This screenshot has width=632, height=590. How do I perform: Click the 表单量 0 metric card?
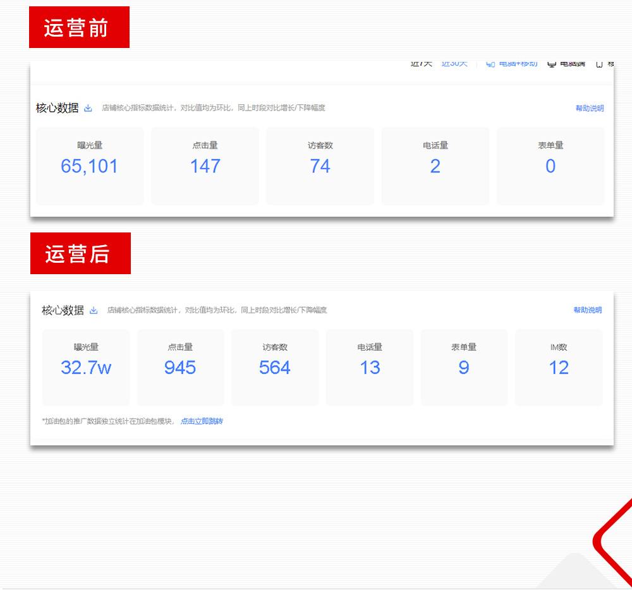[550, 166]
